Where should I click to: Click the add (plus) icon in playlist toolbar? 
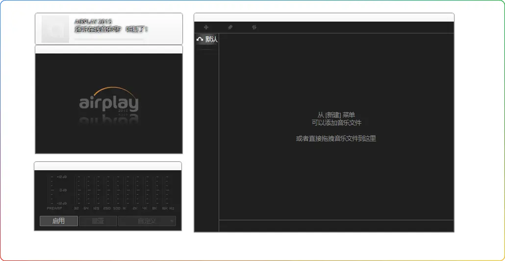[206, 27]
